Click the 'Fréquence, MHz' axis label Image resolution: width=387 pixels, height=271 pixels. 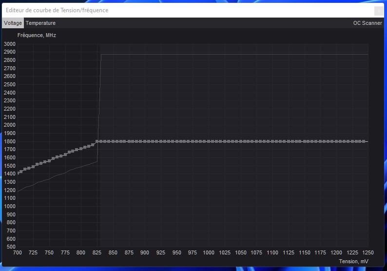click(37, 35)
